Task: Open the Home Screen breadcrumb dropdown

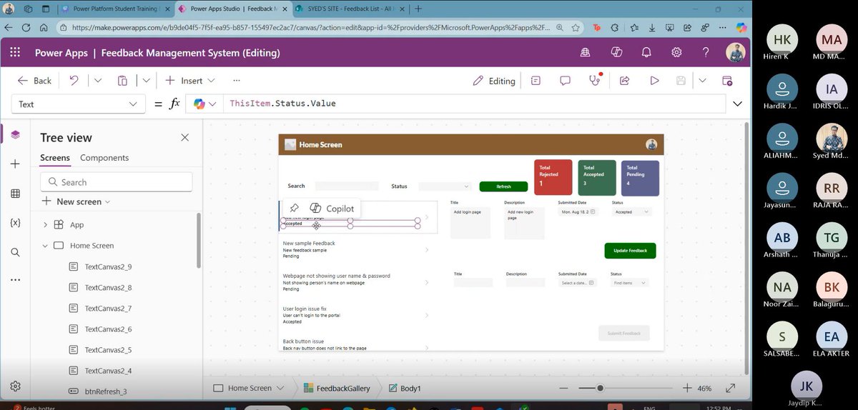Action: click(280, 388)
